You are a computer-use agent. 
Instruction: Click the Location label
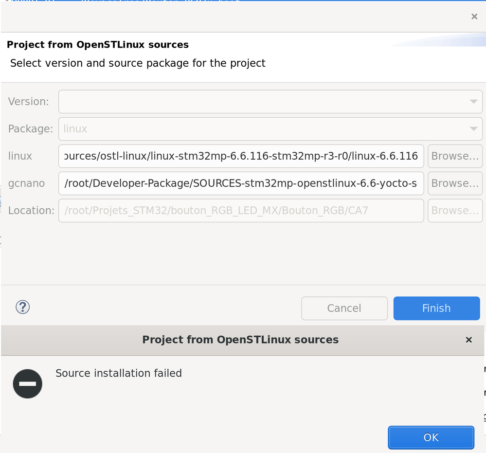31,211
